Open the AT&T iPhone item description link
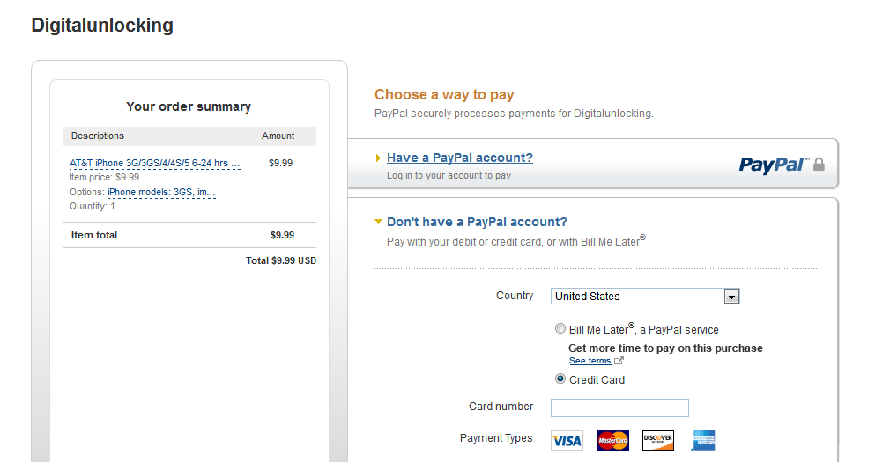This screenshot has width=875, height=462. tap(155, 164)
